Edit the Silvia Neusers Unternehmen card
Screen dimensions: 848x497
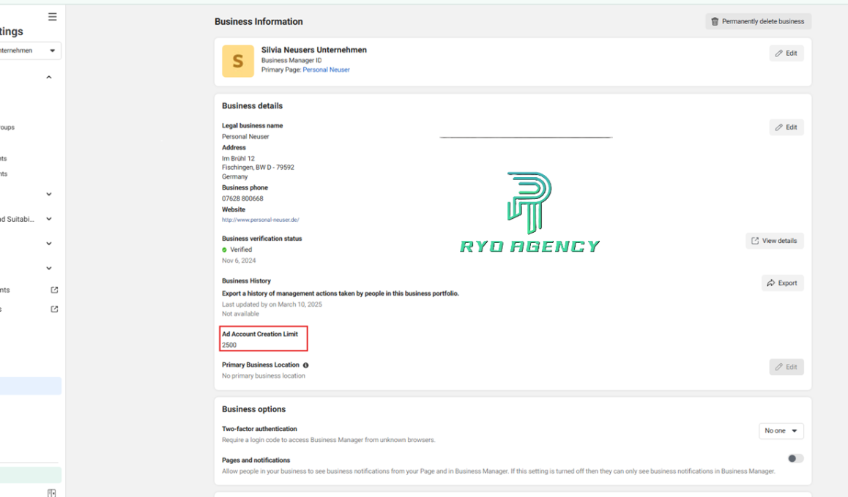point(786,53)
